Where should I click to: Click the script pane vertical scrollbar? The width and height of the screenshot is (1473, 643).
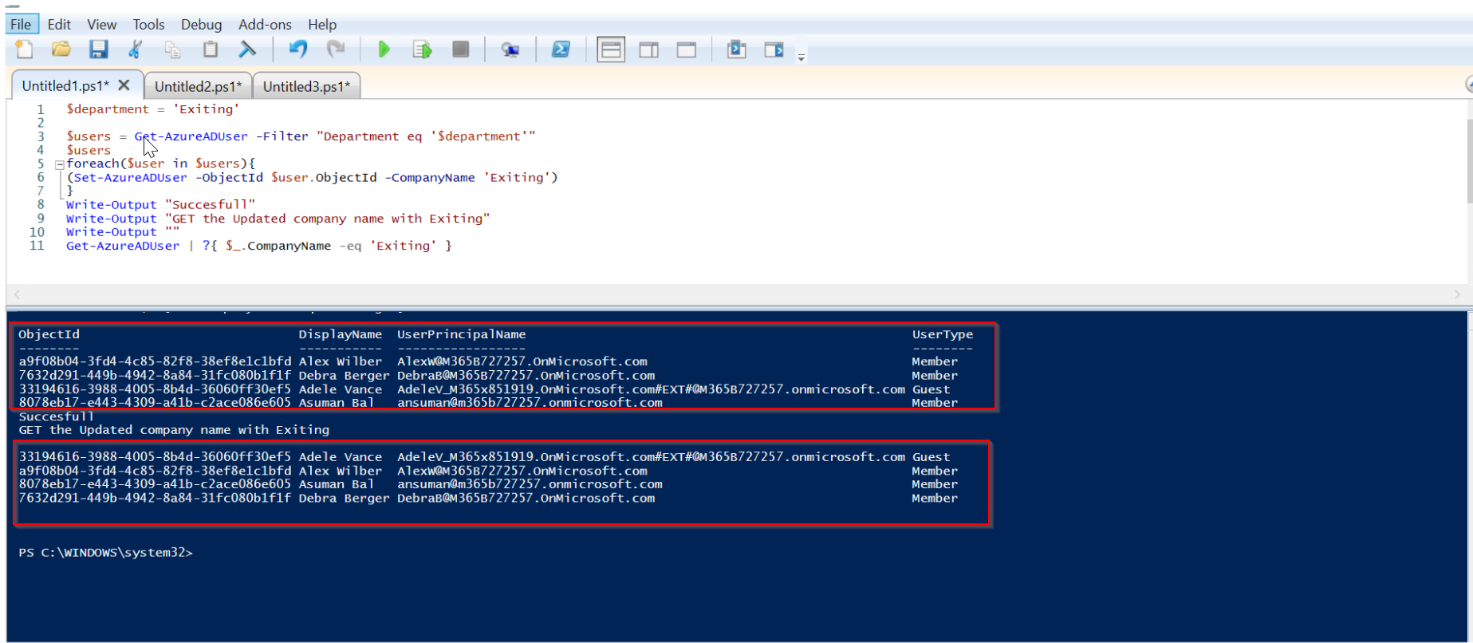tap(1468, 160)
